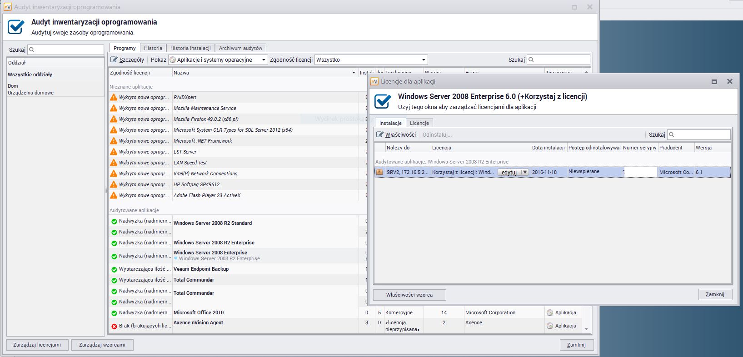Select the Axence nVision Agent name cell
This screenshot has width=743, height=357.
(x=266, y=325)
